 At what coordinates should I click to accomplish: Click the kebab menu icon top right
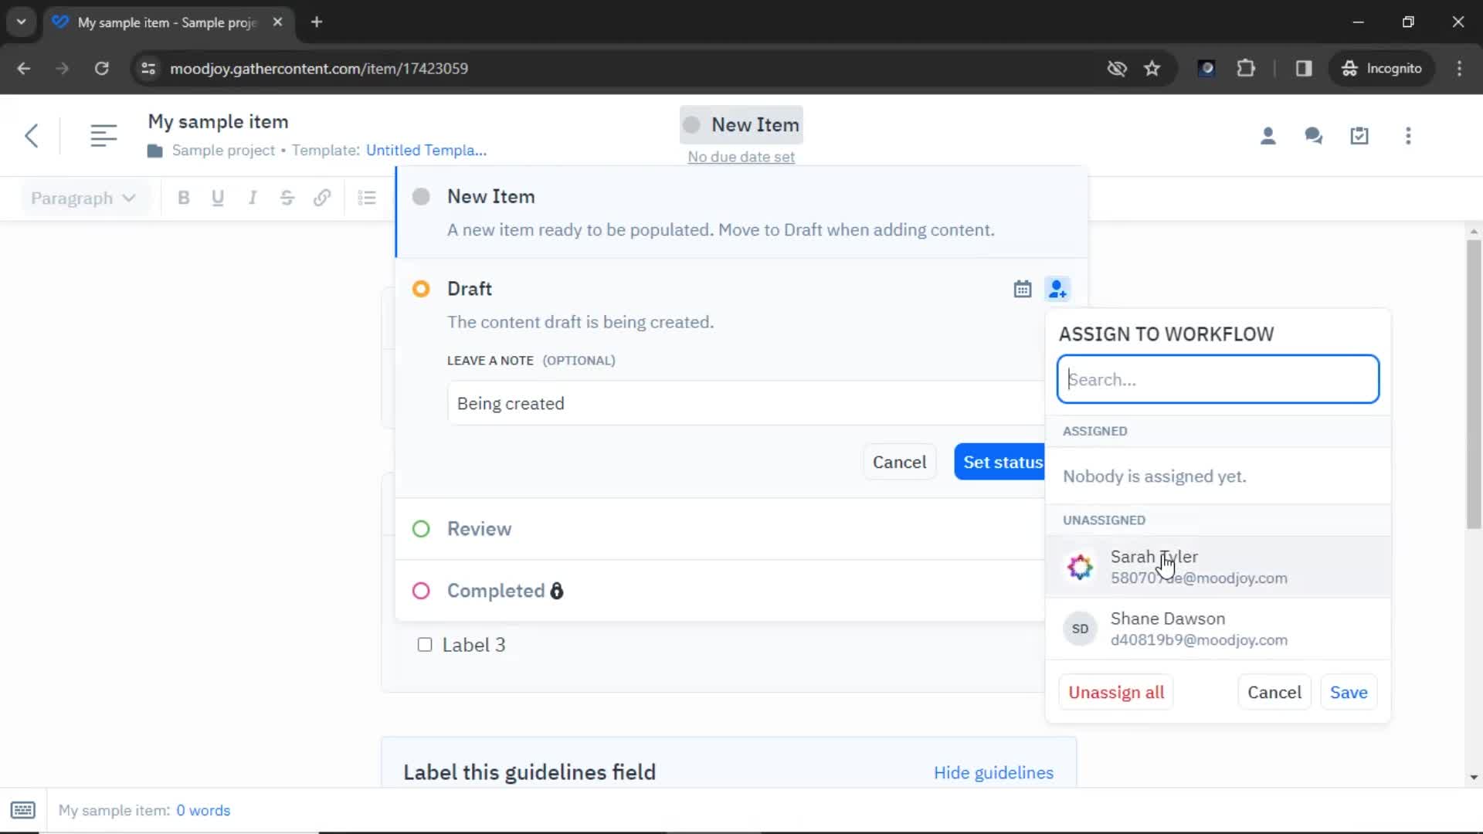point(1409,135)
